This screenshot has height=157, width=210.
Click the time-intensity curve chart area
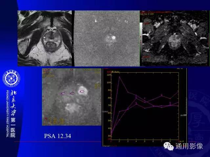pos(145,106)
